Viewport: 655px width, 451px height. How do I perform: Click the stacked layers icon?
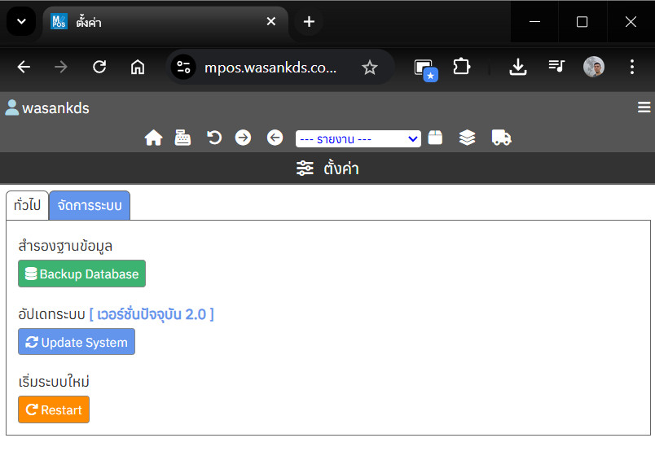(x=467, y=138)
